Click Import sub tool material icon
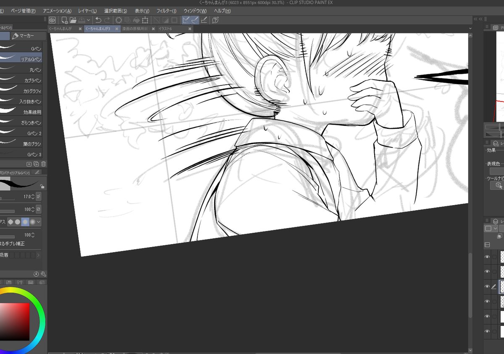 pyautogui.click(x=29, y=164)
